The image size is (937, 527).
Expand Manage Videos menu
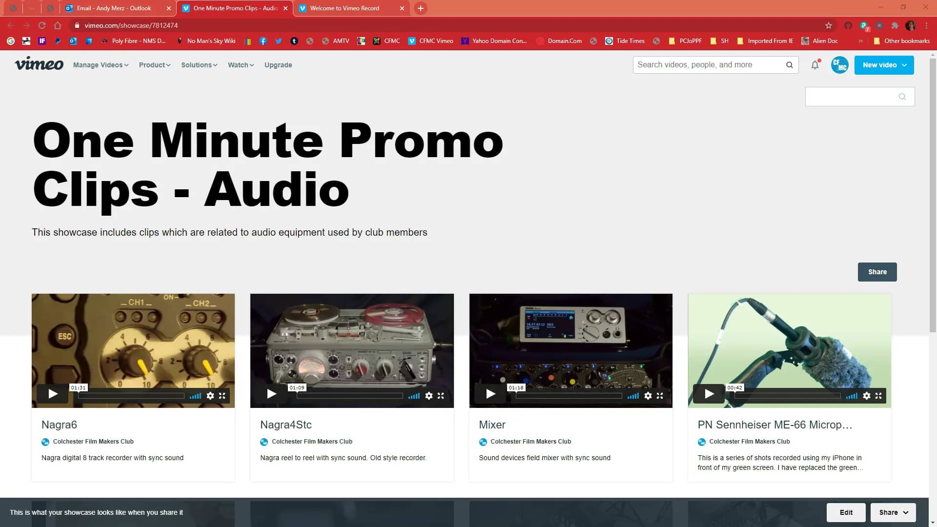101,65
